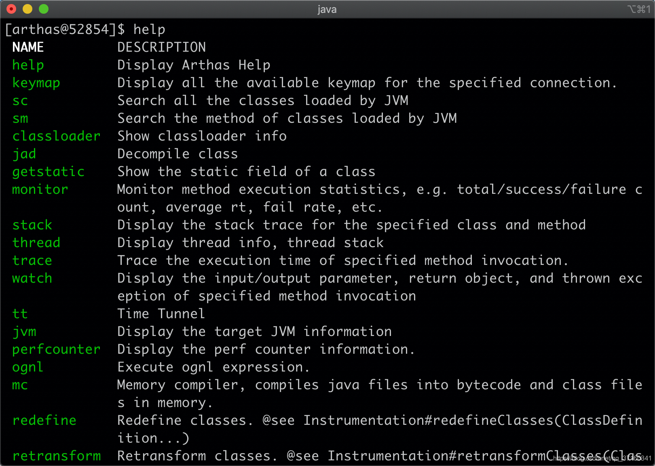Image resolution: width=655 pixels, height=466 pixels.
Task: Click 'Decompile class' description
Action: (x=178, y=154)
